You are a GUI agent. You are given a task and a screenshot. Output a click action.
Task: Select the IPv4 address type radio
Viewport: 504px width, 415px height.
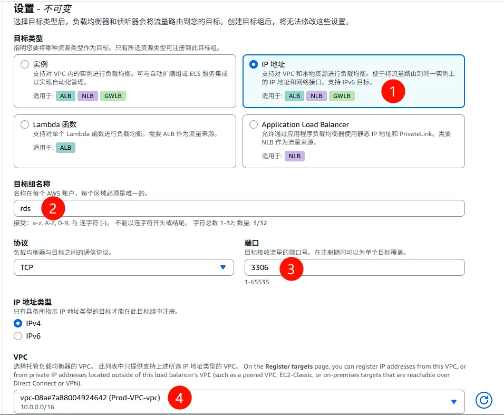[18, 323]
